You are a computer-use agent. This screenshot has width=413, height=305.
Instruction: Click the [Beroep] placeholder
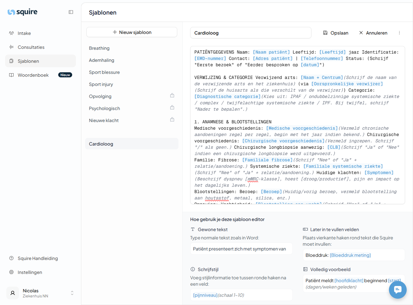[271, 192]
